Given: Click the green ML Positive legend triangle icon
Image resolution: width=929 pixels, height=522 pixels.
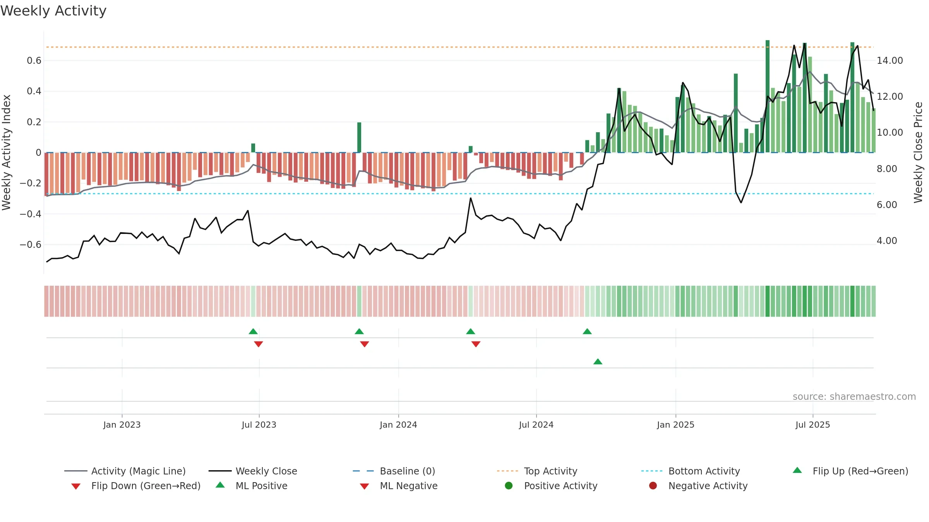Looking at the screenshot, I should [220, 485].
